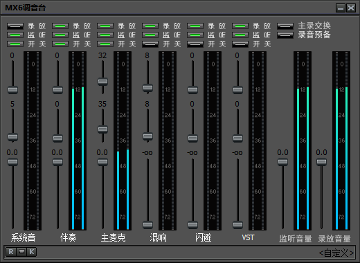Click the 闪避 channel label
The image size is (360, 263).
[x=203, y=238]
